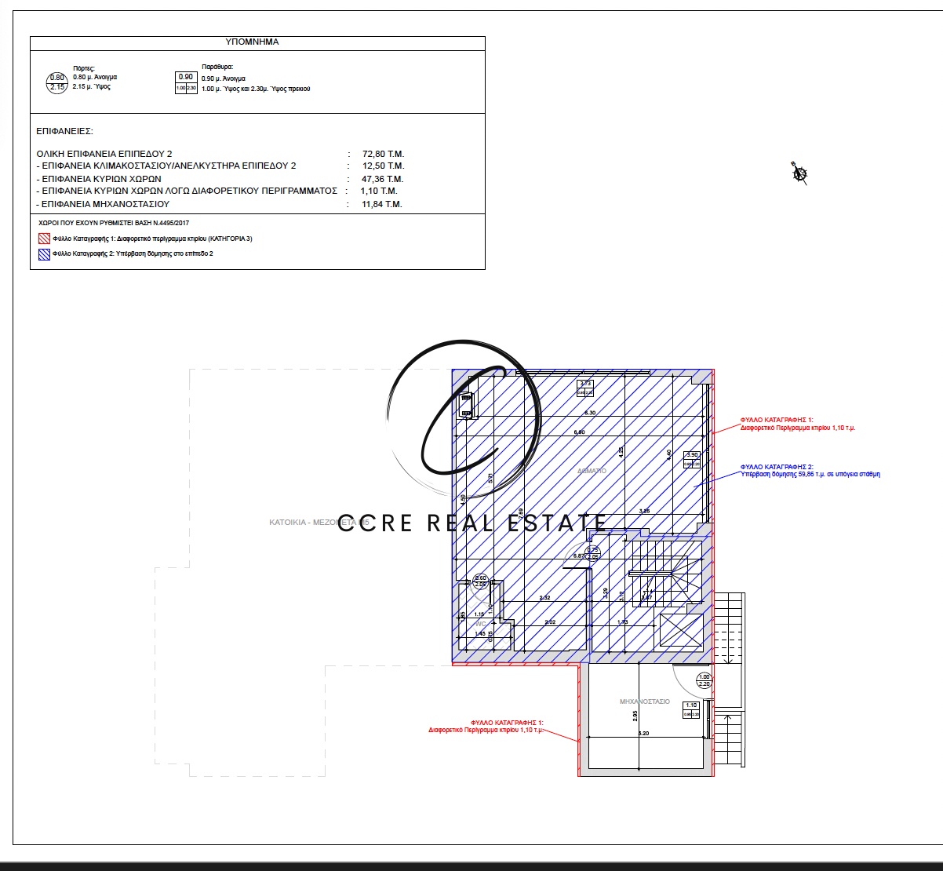The height and width of the screenshot is (871, 943).
Task: Click the 12,50 Τ.Μ. area value
Action: [383, 166]
